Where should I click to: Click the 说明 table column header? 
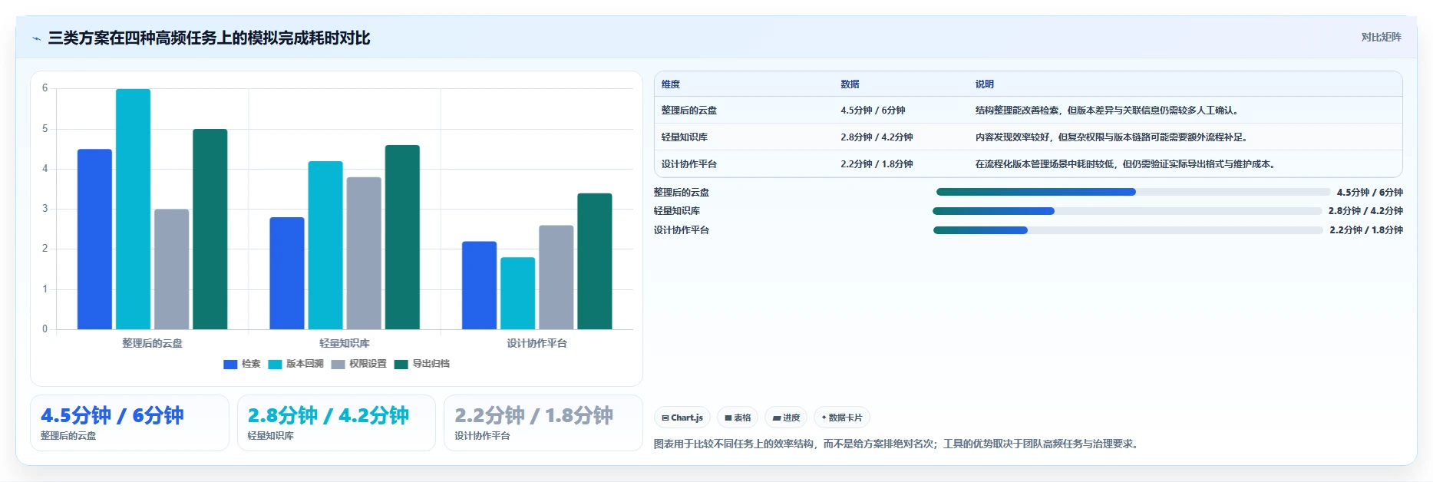click(x=985, y=84)
